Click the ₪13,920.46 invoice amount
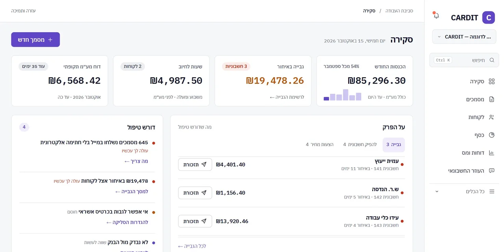This screenshot has width=504, height=252. tap(232, 221)
